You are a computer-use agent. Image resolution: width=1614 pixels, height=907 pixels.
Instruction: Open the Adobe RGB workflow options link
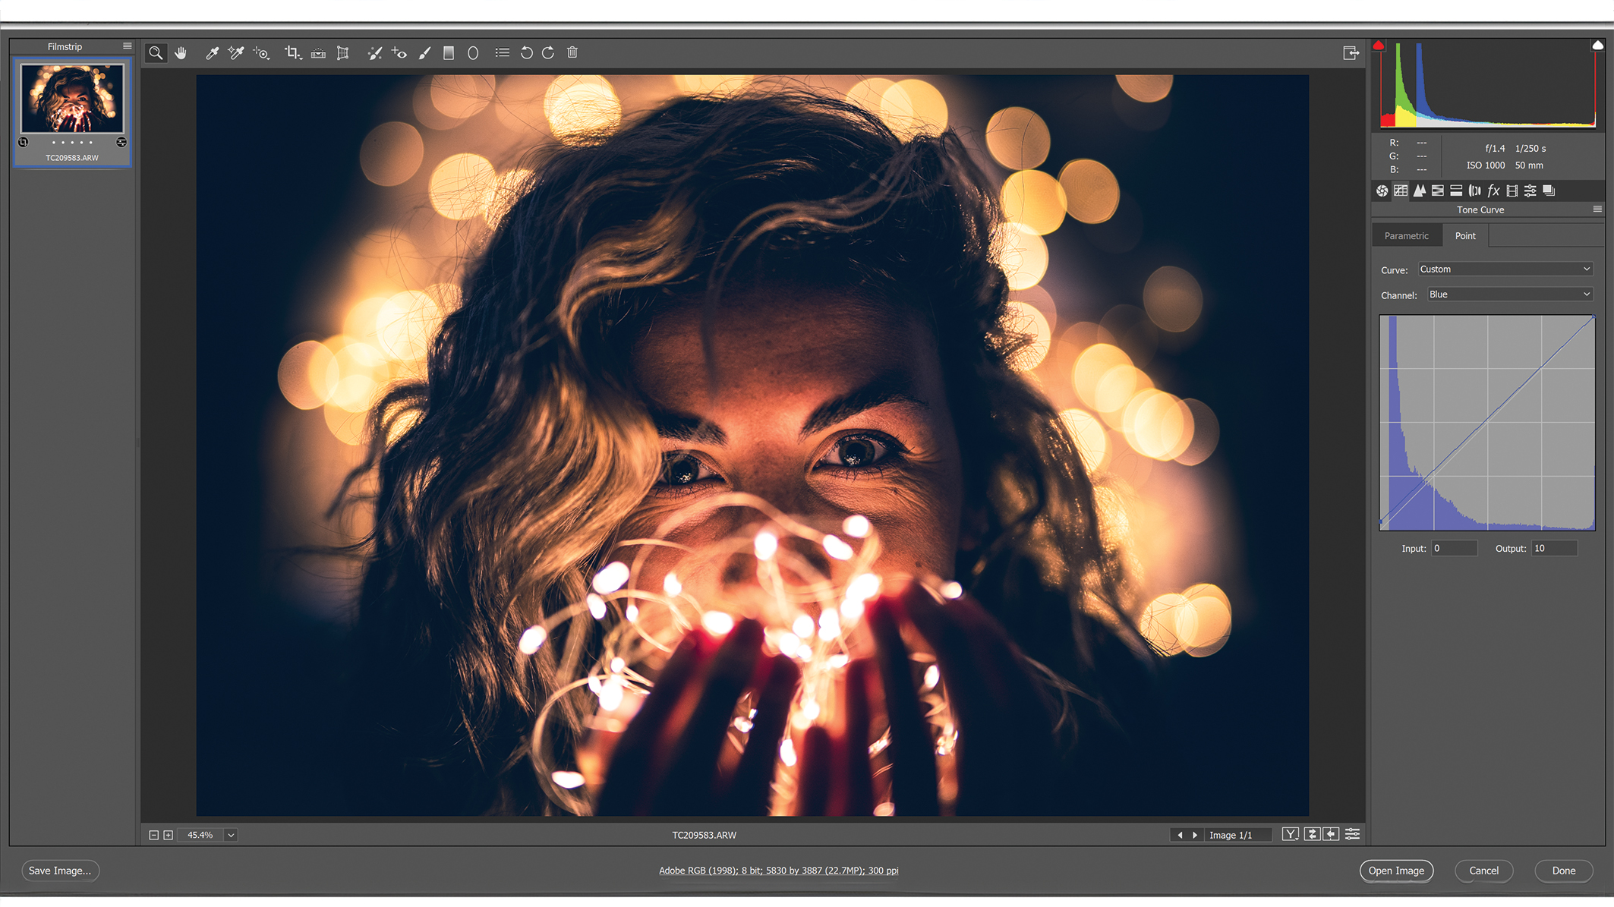(779, 871)
